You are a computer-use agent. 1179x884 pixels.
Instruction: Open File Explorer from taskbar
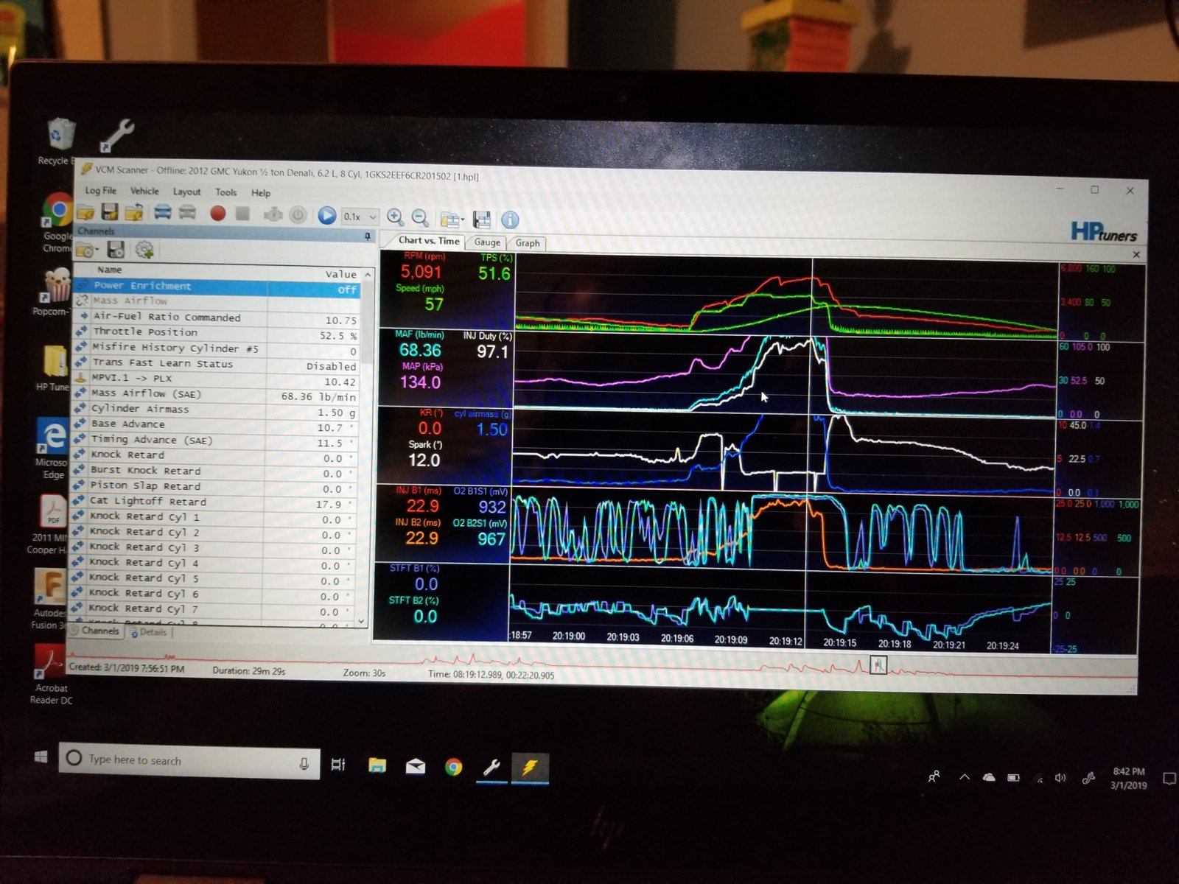pyautogui.click(x=377, y=766)
